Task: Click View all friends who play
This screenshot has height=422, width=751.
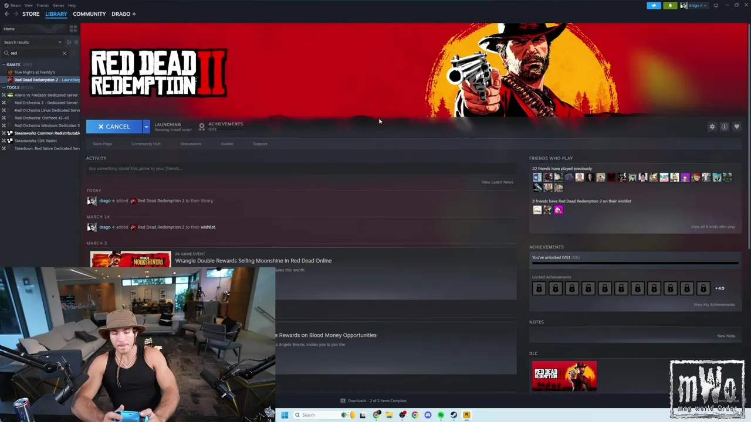Action: coord(713,227)
